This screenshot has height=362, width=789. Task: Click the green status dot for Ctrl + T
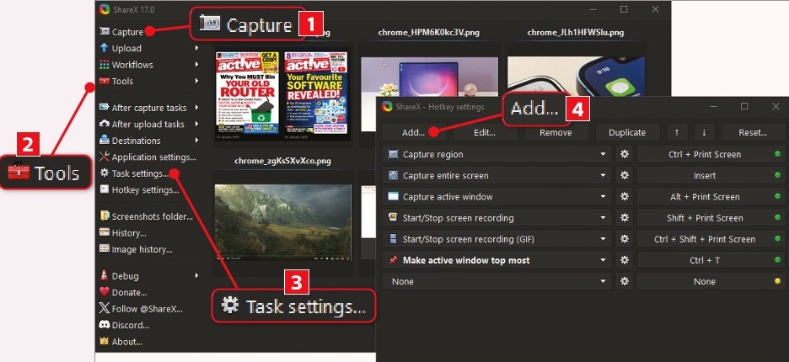click(x=777, y=260)
